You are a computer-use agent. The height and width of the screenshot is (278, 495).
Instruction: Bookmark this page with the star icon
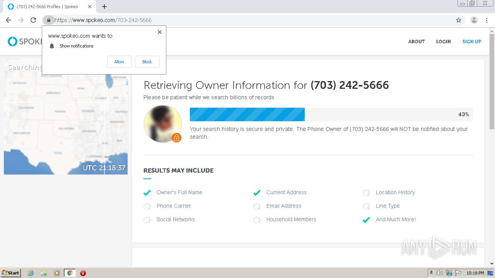(x=459, y=20)
